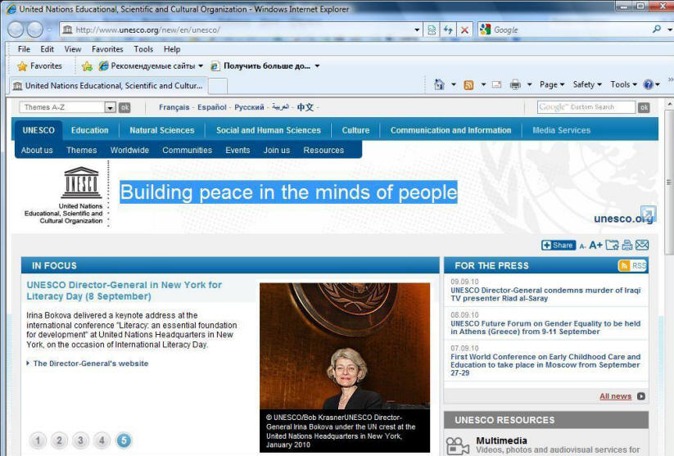
Task: Click the Share button on the page
Action: click(x=558, y=245)
